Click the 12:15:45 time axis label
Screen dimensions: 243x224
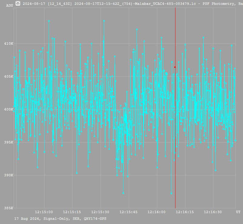128,212
